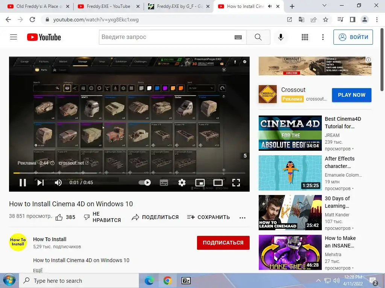Screen dimensions: 385x288
Task: Expand description with ЕЩЁ
Action: coord(38,271)
